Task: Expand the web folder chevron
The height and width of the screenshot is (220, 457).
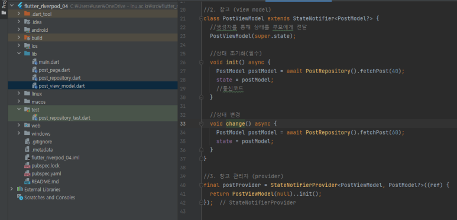Action: click(x=19, y=126)
